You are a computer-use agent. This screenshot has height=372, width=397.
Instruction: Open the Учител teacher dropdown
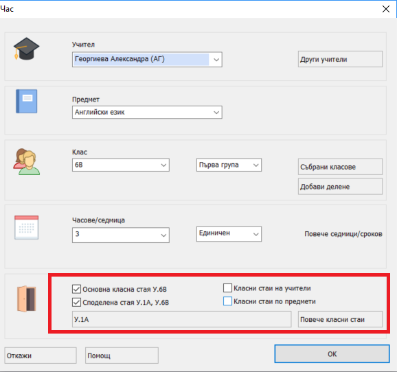pyautogui.click(x=147, y=60)
